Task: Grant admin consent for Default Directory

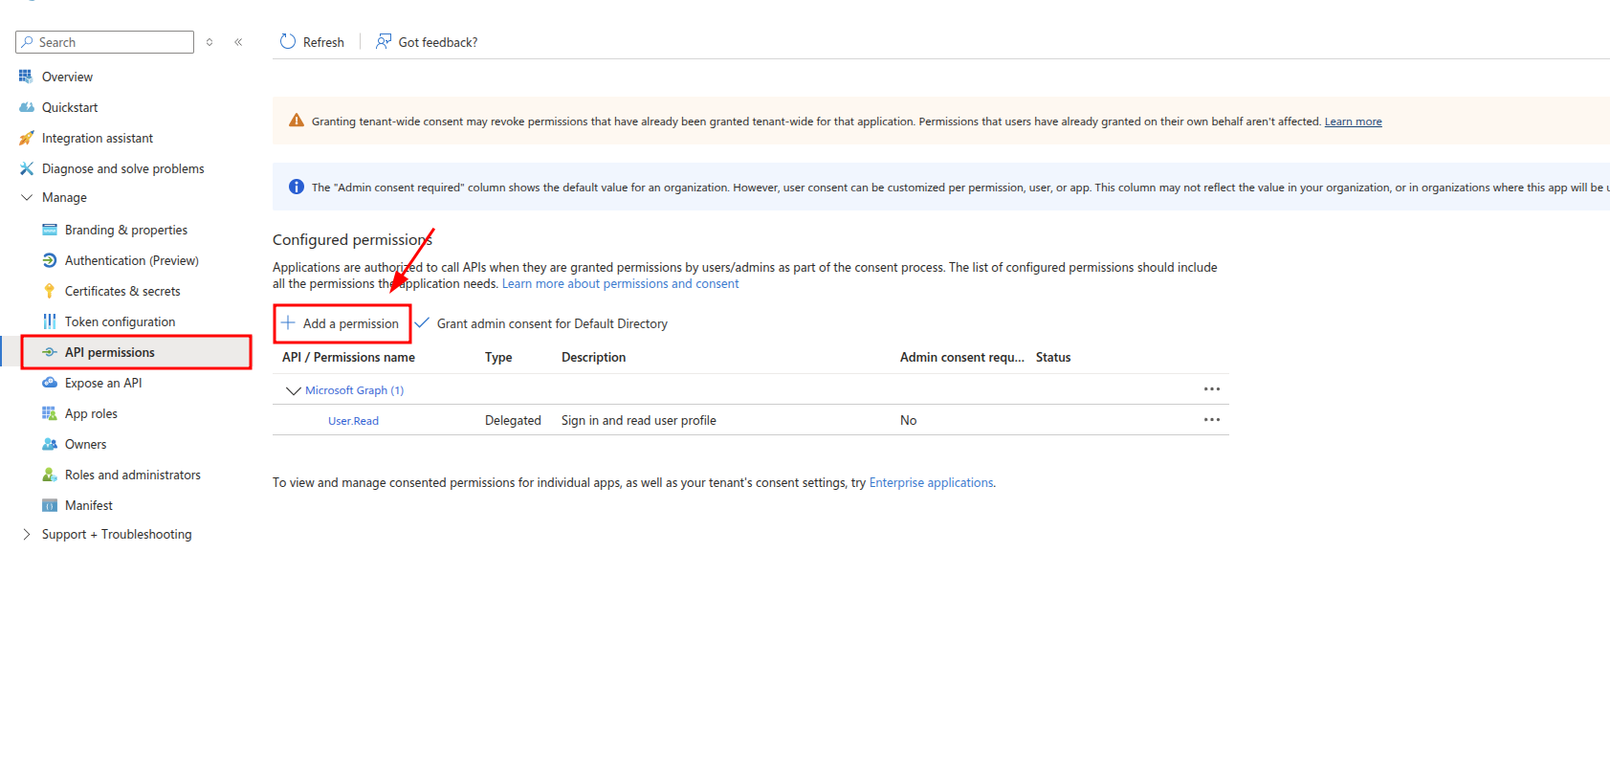Action: coord(552,323)
